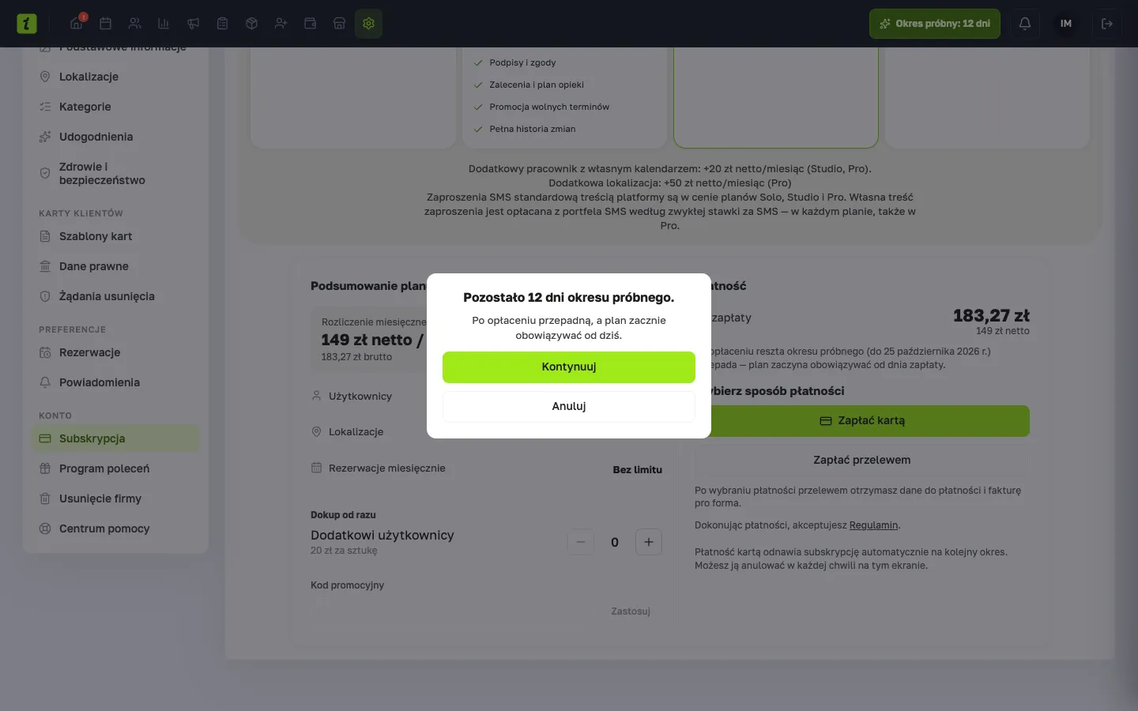This screenshot has height=711, width=1138.
Task: Choose Zapłać kartą payment
Action: click(862, 421)
